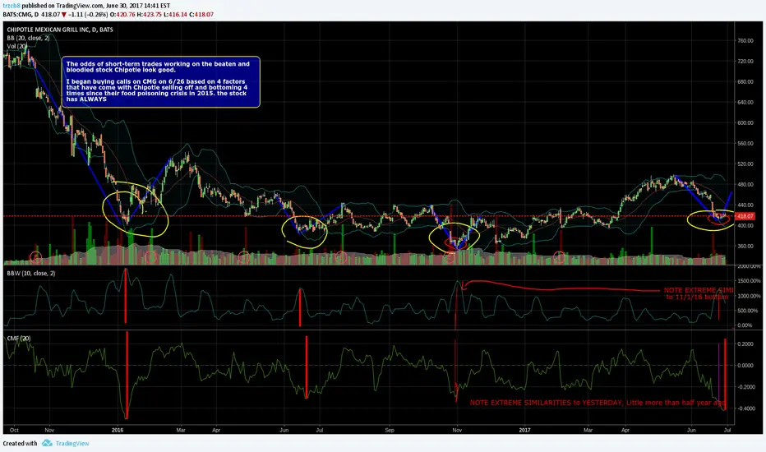Screen dimensions: 766x452
Task: Click the O:420.76 open value in header
Action: 122,15
